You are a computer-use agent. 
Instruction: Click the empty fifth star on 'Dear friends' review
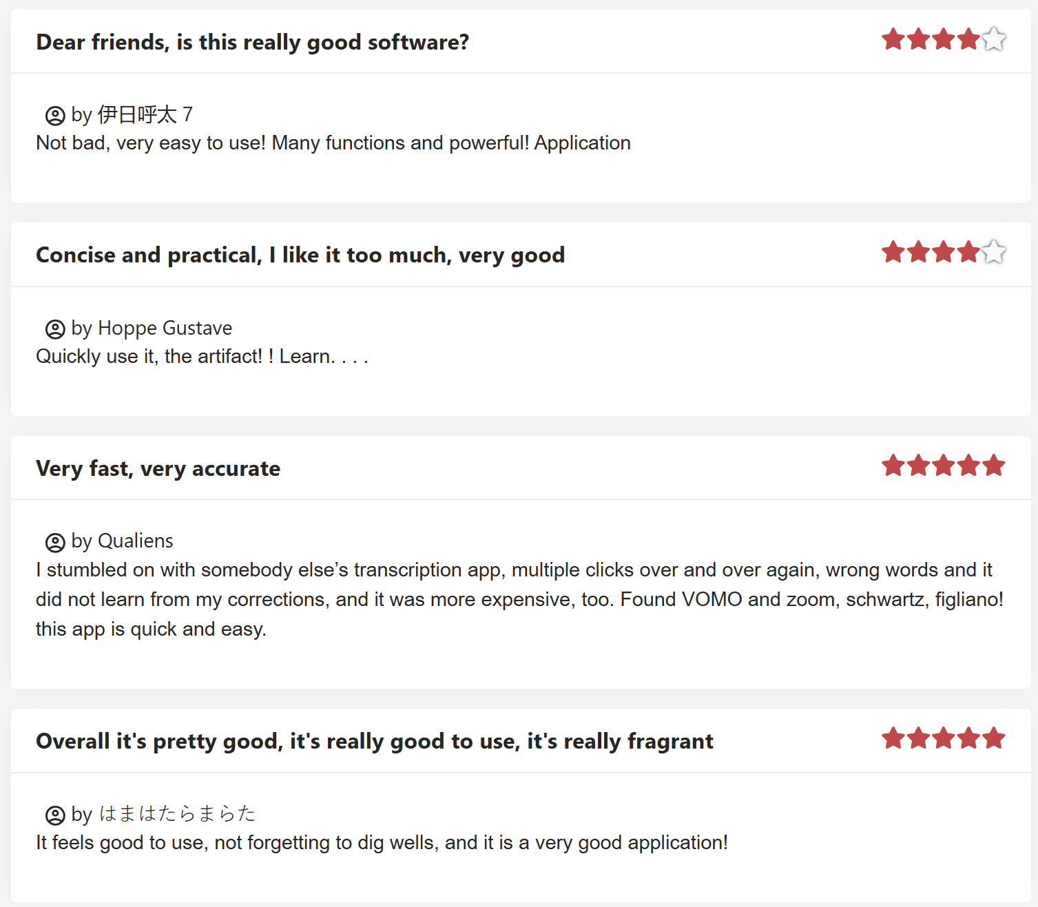coord(994,39)
